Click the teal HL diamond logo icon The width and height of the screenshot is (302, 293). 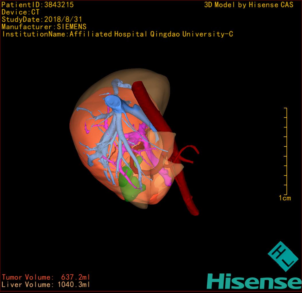(x=283, y=257)
